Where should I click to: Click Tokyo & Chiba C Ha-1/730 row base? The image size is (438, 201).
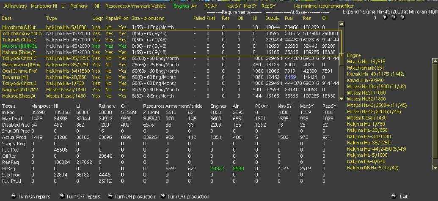point(19,83)
